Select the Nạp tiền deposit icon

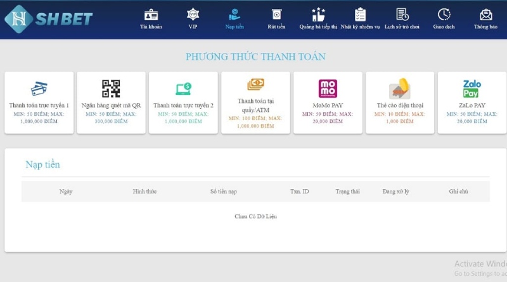point(234,15)
